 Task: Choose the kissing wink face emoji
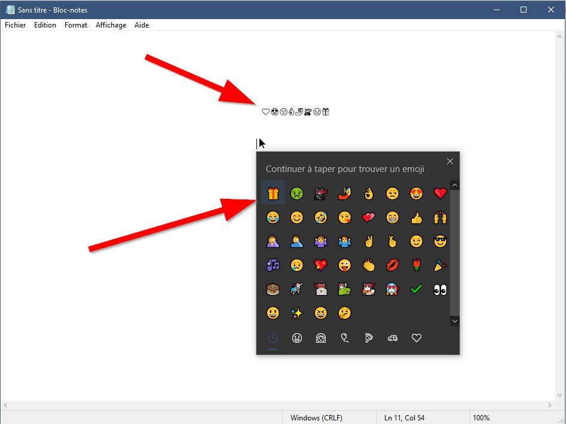coord(344,217)
